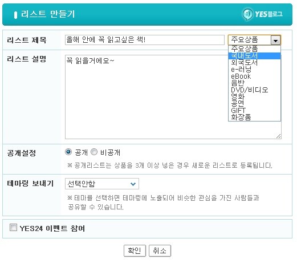
Task: Choose 공연 from the product list
Action: click(254, 103)
